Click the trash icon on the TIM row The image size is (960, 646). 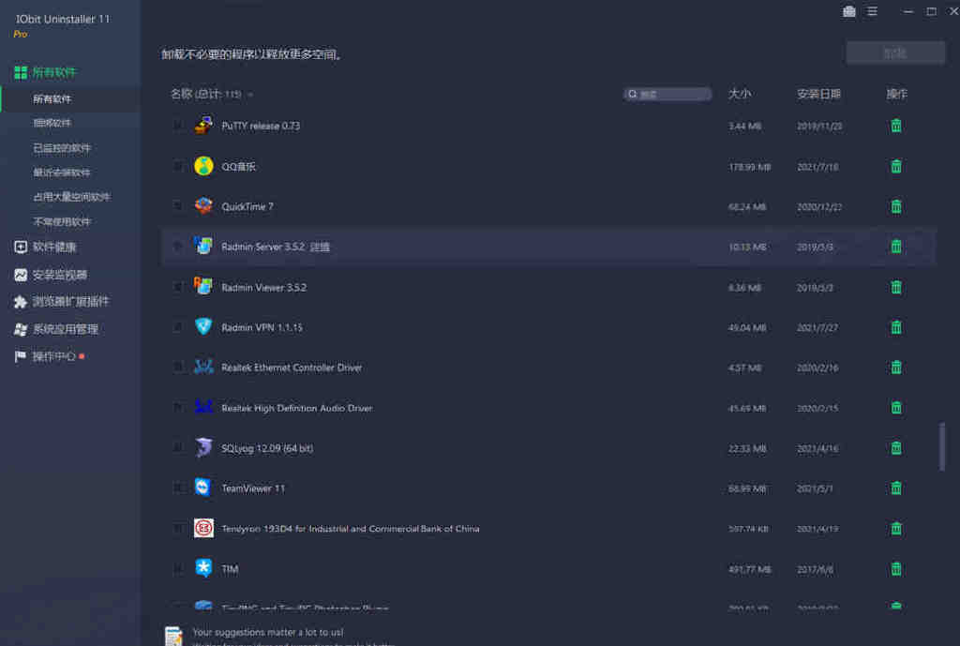click(x=895, y=569)
